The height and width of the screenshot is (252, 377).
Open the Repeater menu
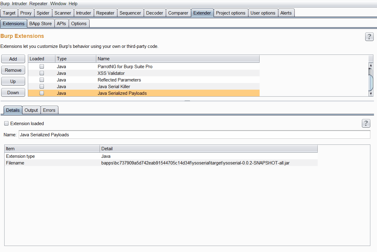(38, 4)
